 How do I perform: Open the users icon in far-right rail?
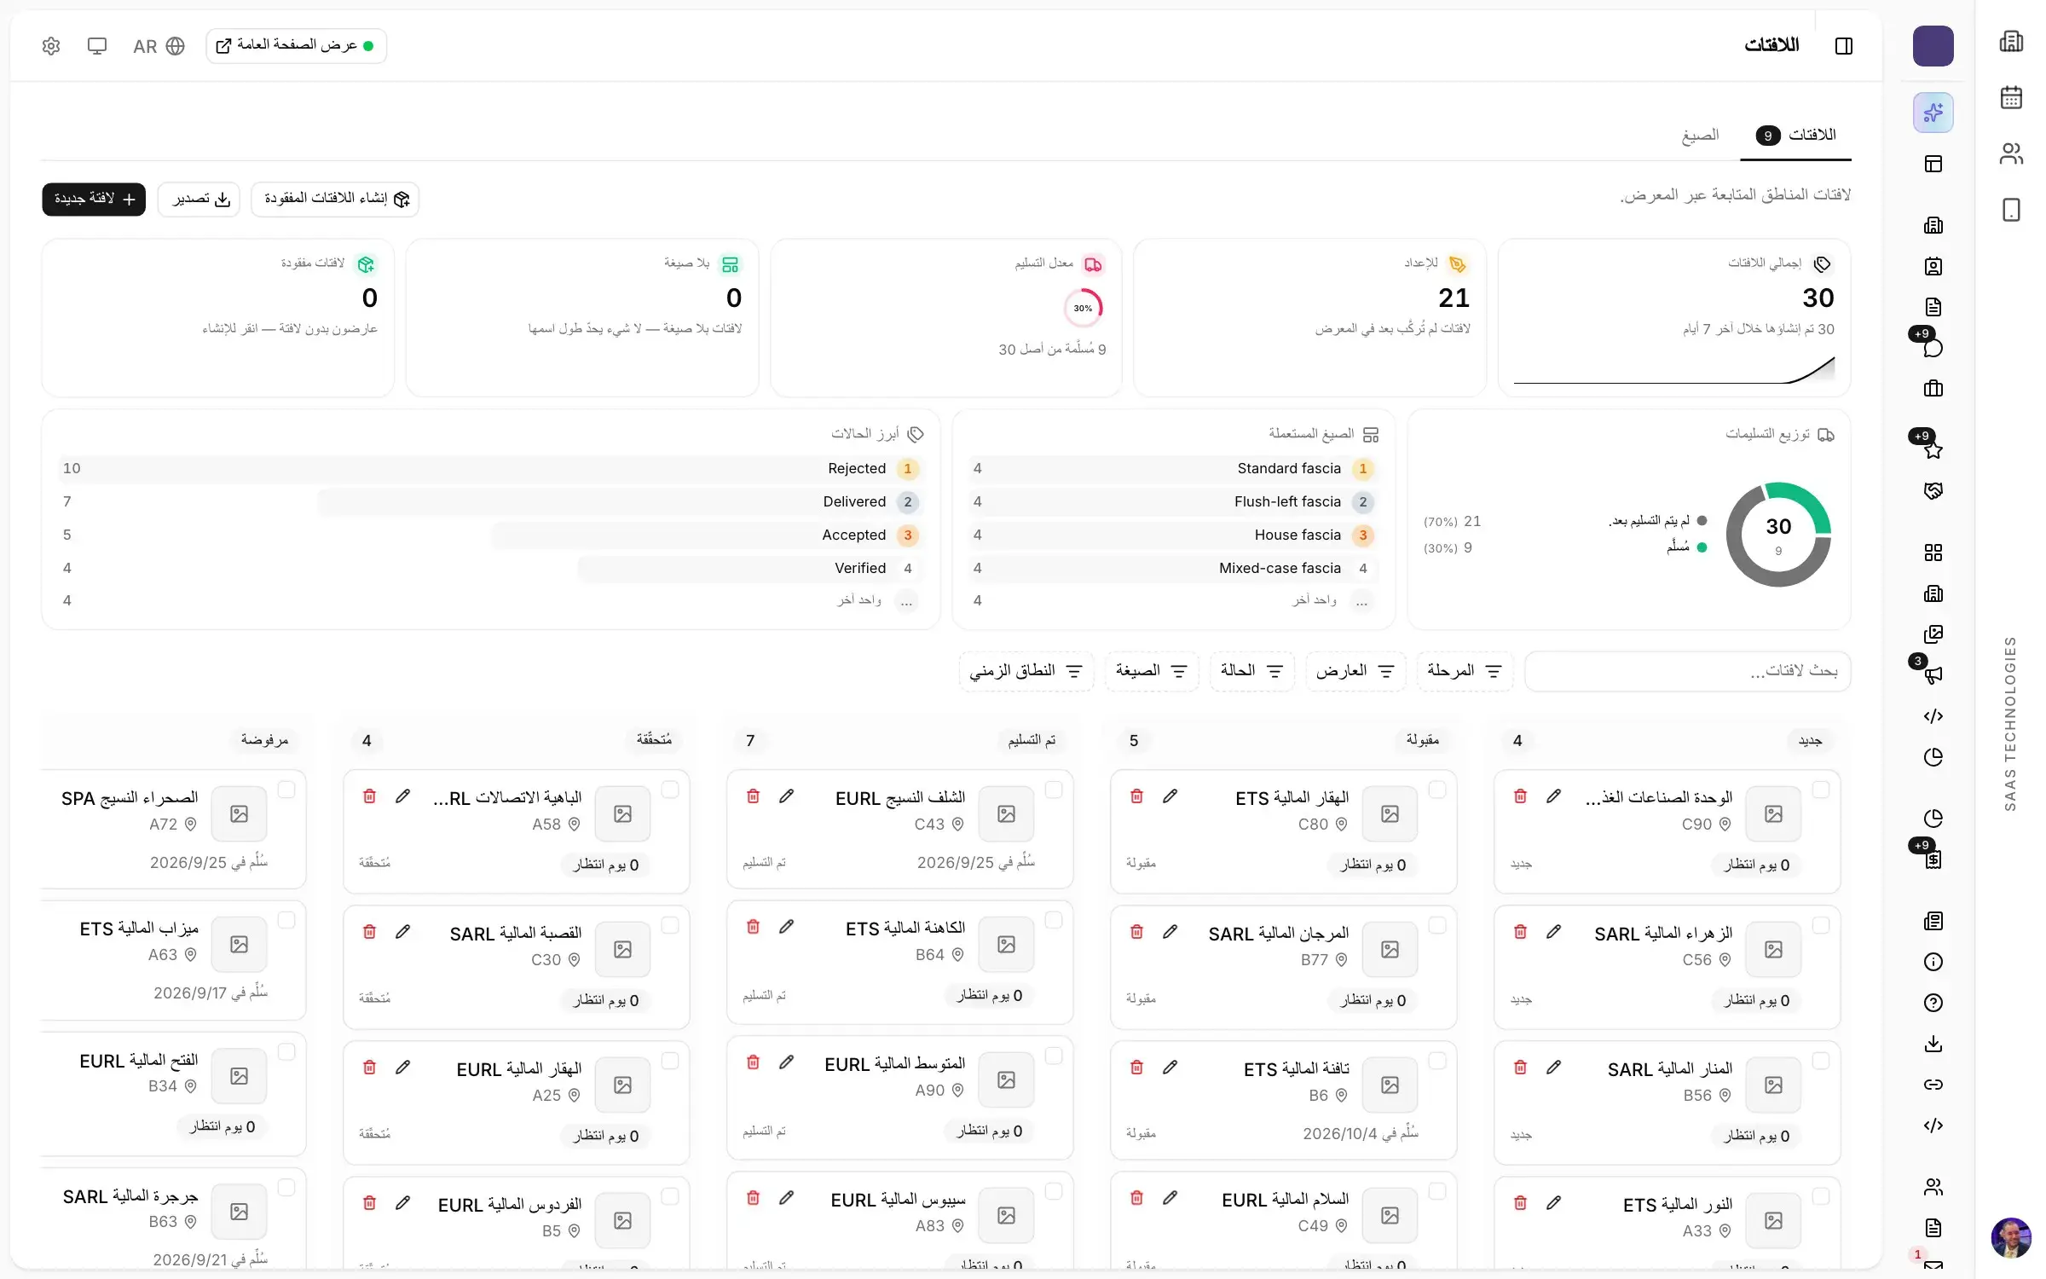point(2011,153)
